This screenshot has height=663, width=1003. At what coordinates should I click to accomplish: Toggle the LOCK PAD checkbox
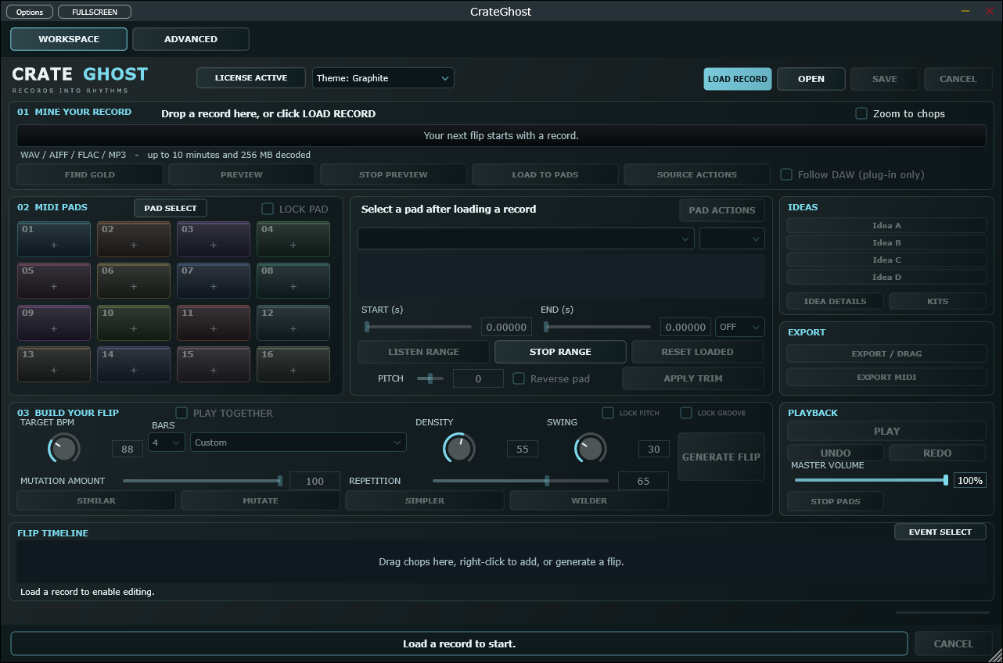[268, 209]
